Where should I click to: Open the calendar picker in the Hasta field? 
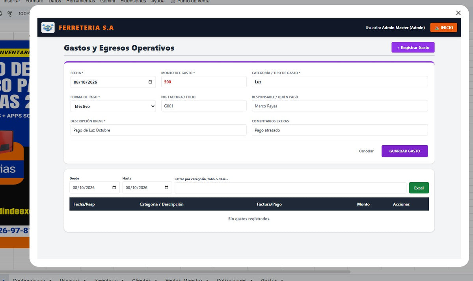pyautogui.click(x=167, y=187)
